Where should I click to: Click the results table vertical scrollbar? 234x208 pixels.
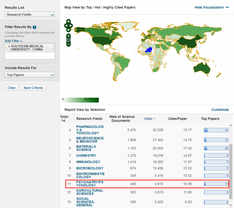(x=231, y=170)
